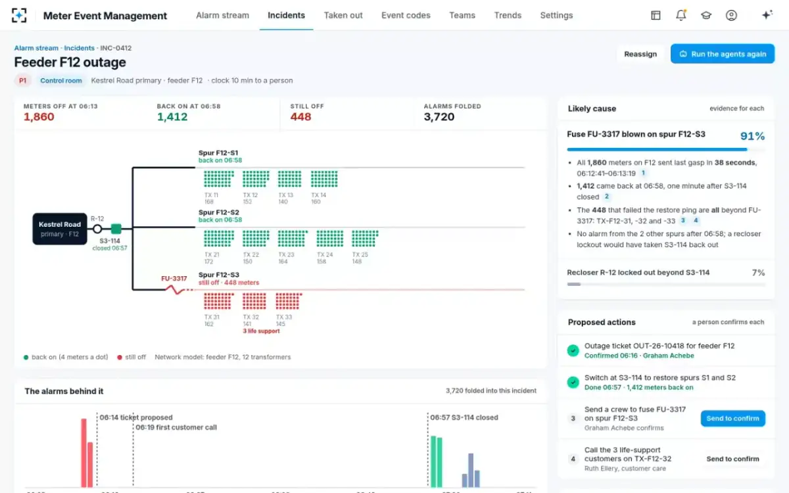
Task: Click the 06:14 ticket proposed marker
Action: tap(136, 417)
